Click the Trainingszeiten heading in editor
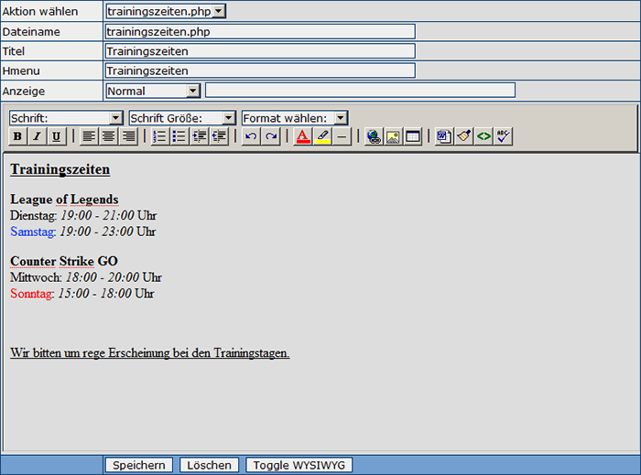Viewport: 641px width, 475px height. pos(60,169)
